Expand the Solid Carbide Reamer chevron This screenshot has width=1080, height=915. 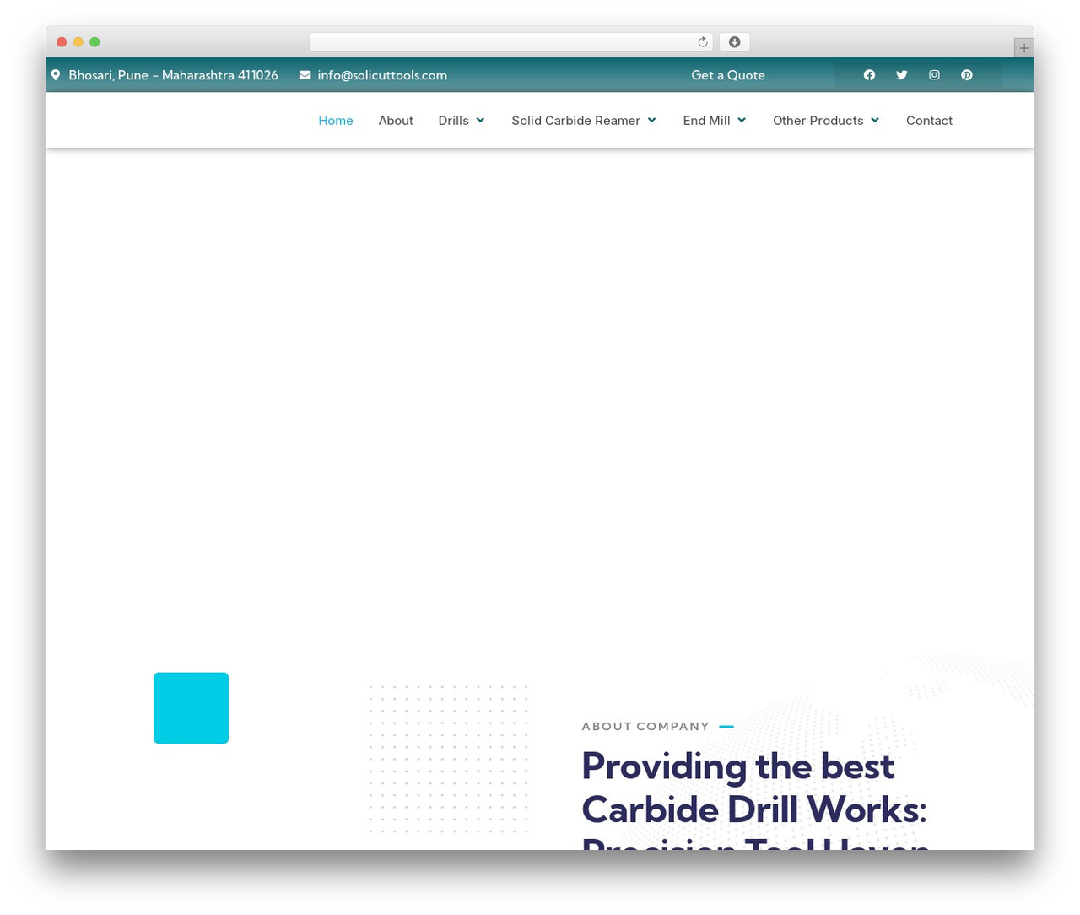click(651, 121)
